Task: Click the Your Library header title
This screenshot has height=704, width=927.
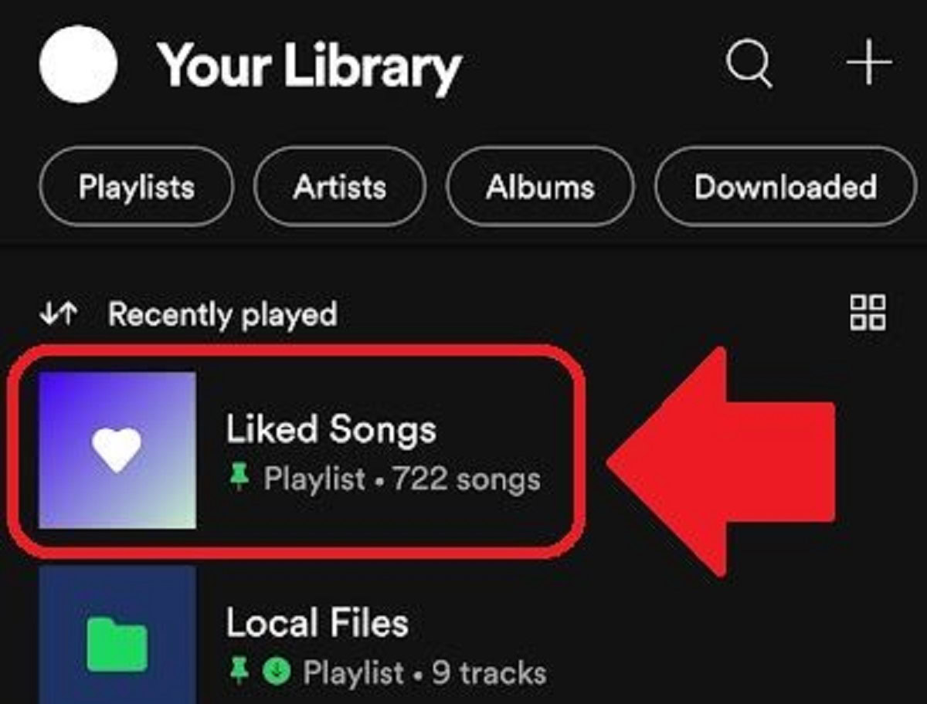Action: coord(309,66)
